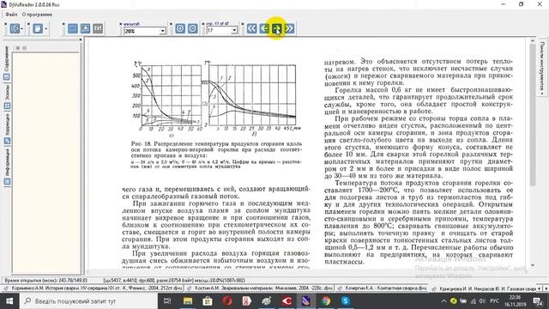Select the 1:1 actual-size view icon
The image size is (549, 309).
98,28
